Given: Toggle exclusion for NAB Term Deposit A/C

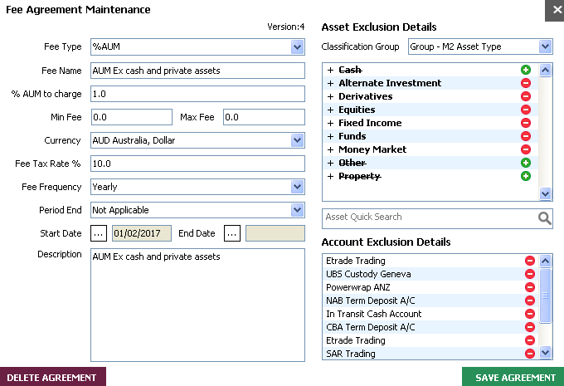Looking at the screenshot, I should pos(530,300).
